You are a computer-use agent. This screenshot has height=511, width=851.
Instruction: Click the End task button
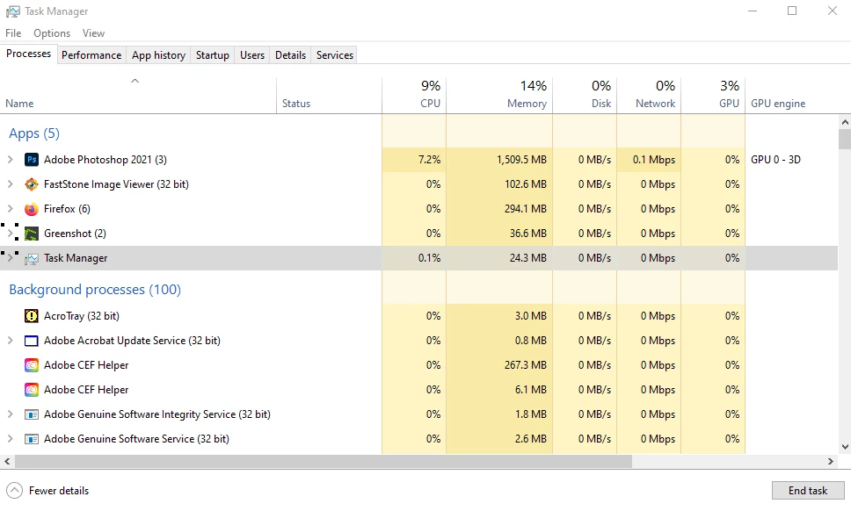808,491
